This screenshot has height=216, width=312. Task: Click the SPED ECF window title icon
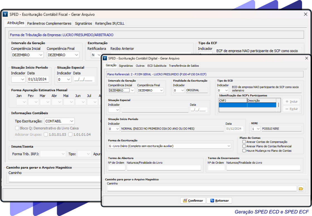(5, 14)
